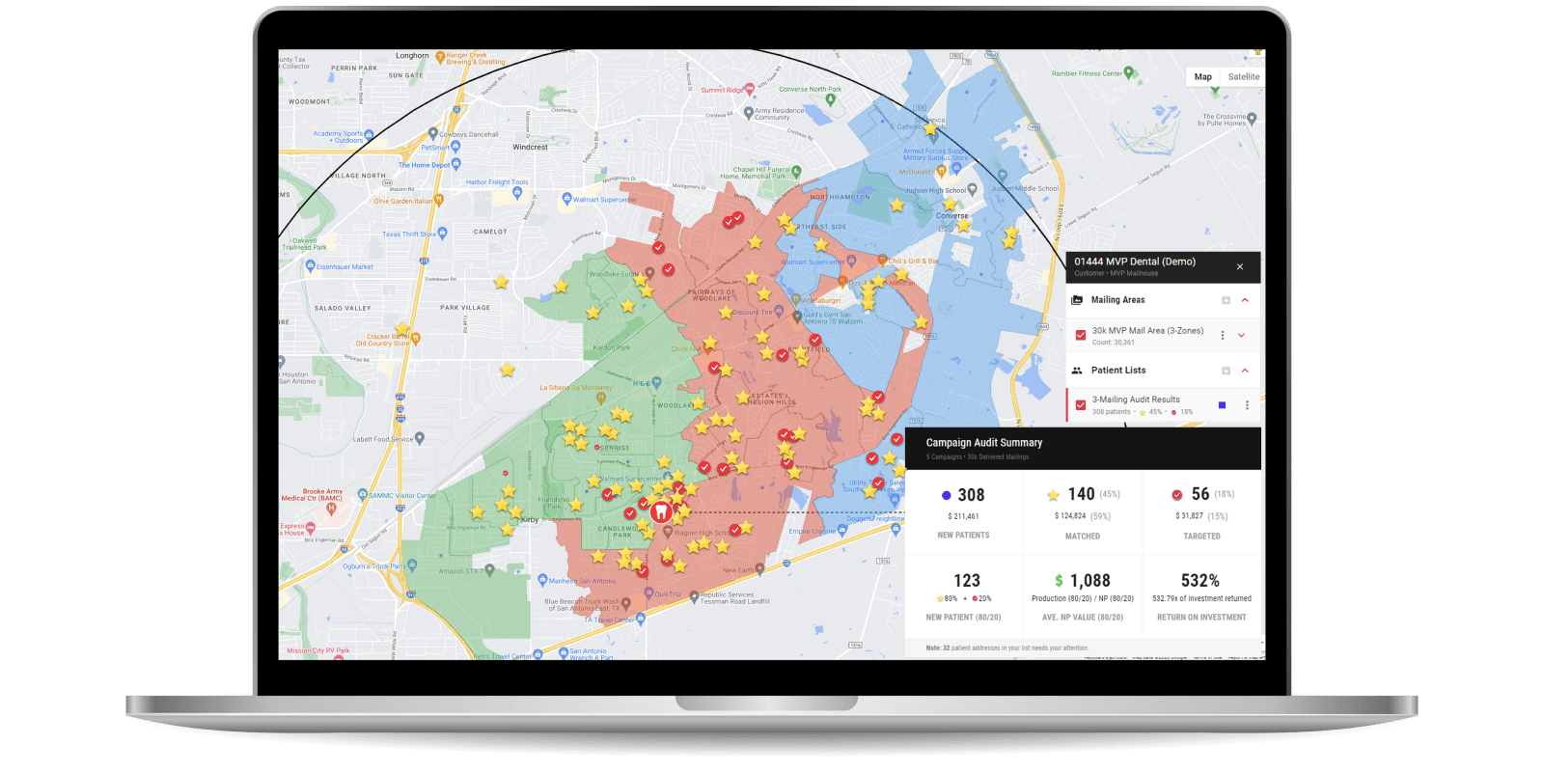The image size is (1544, 772).
Task: Click Academy Sports + Outdoors pin
Action: coord(371,136)
